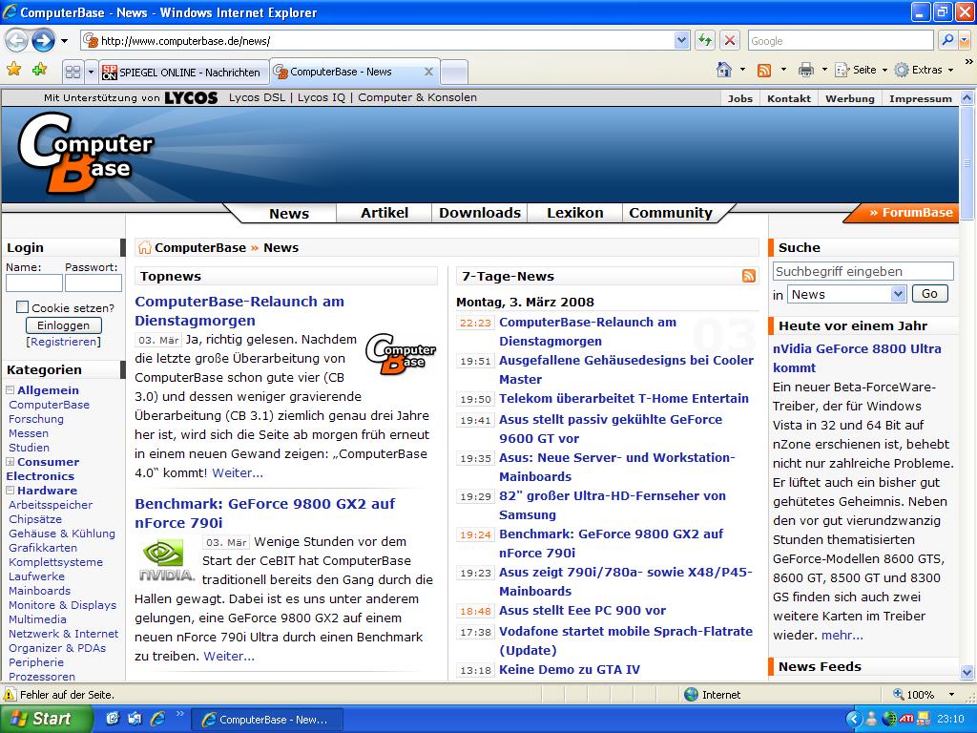Collapse the Hardware category

[10, 491]
